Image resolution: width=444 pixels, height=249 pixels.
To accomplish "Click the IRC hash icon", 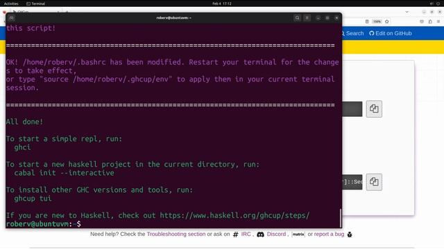I will pyautogui.click(x=235, y=234).
